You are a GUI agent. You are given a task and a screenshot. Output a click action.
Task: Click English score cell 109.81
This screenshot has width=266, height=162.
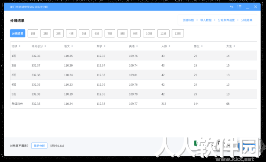coord(133,75)
